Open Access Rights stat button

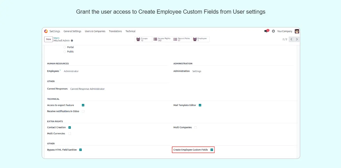pyautogui.click(x=162, y=39)
